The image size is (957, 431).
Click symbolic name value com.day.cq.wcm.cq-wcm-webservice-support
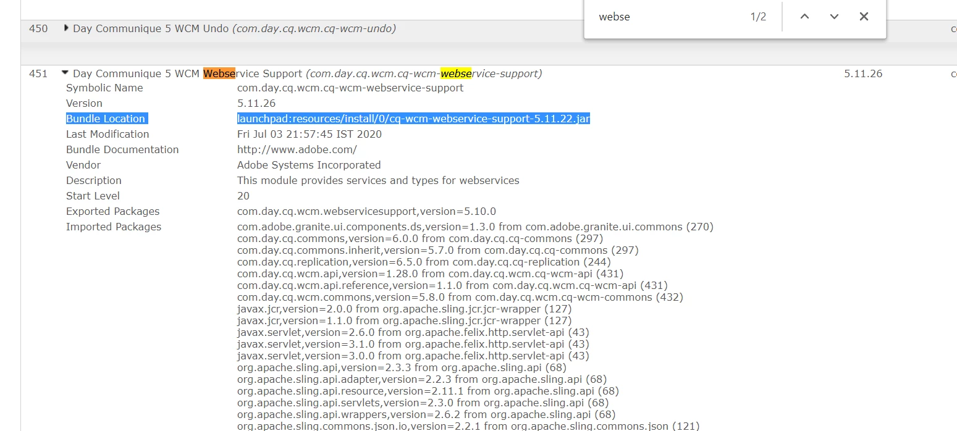point(350,88)
